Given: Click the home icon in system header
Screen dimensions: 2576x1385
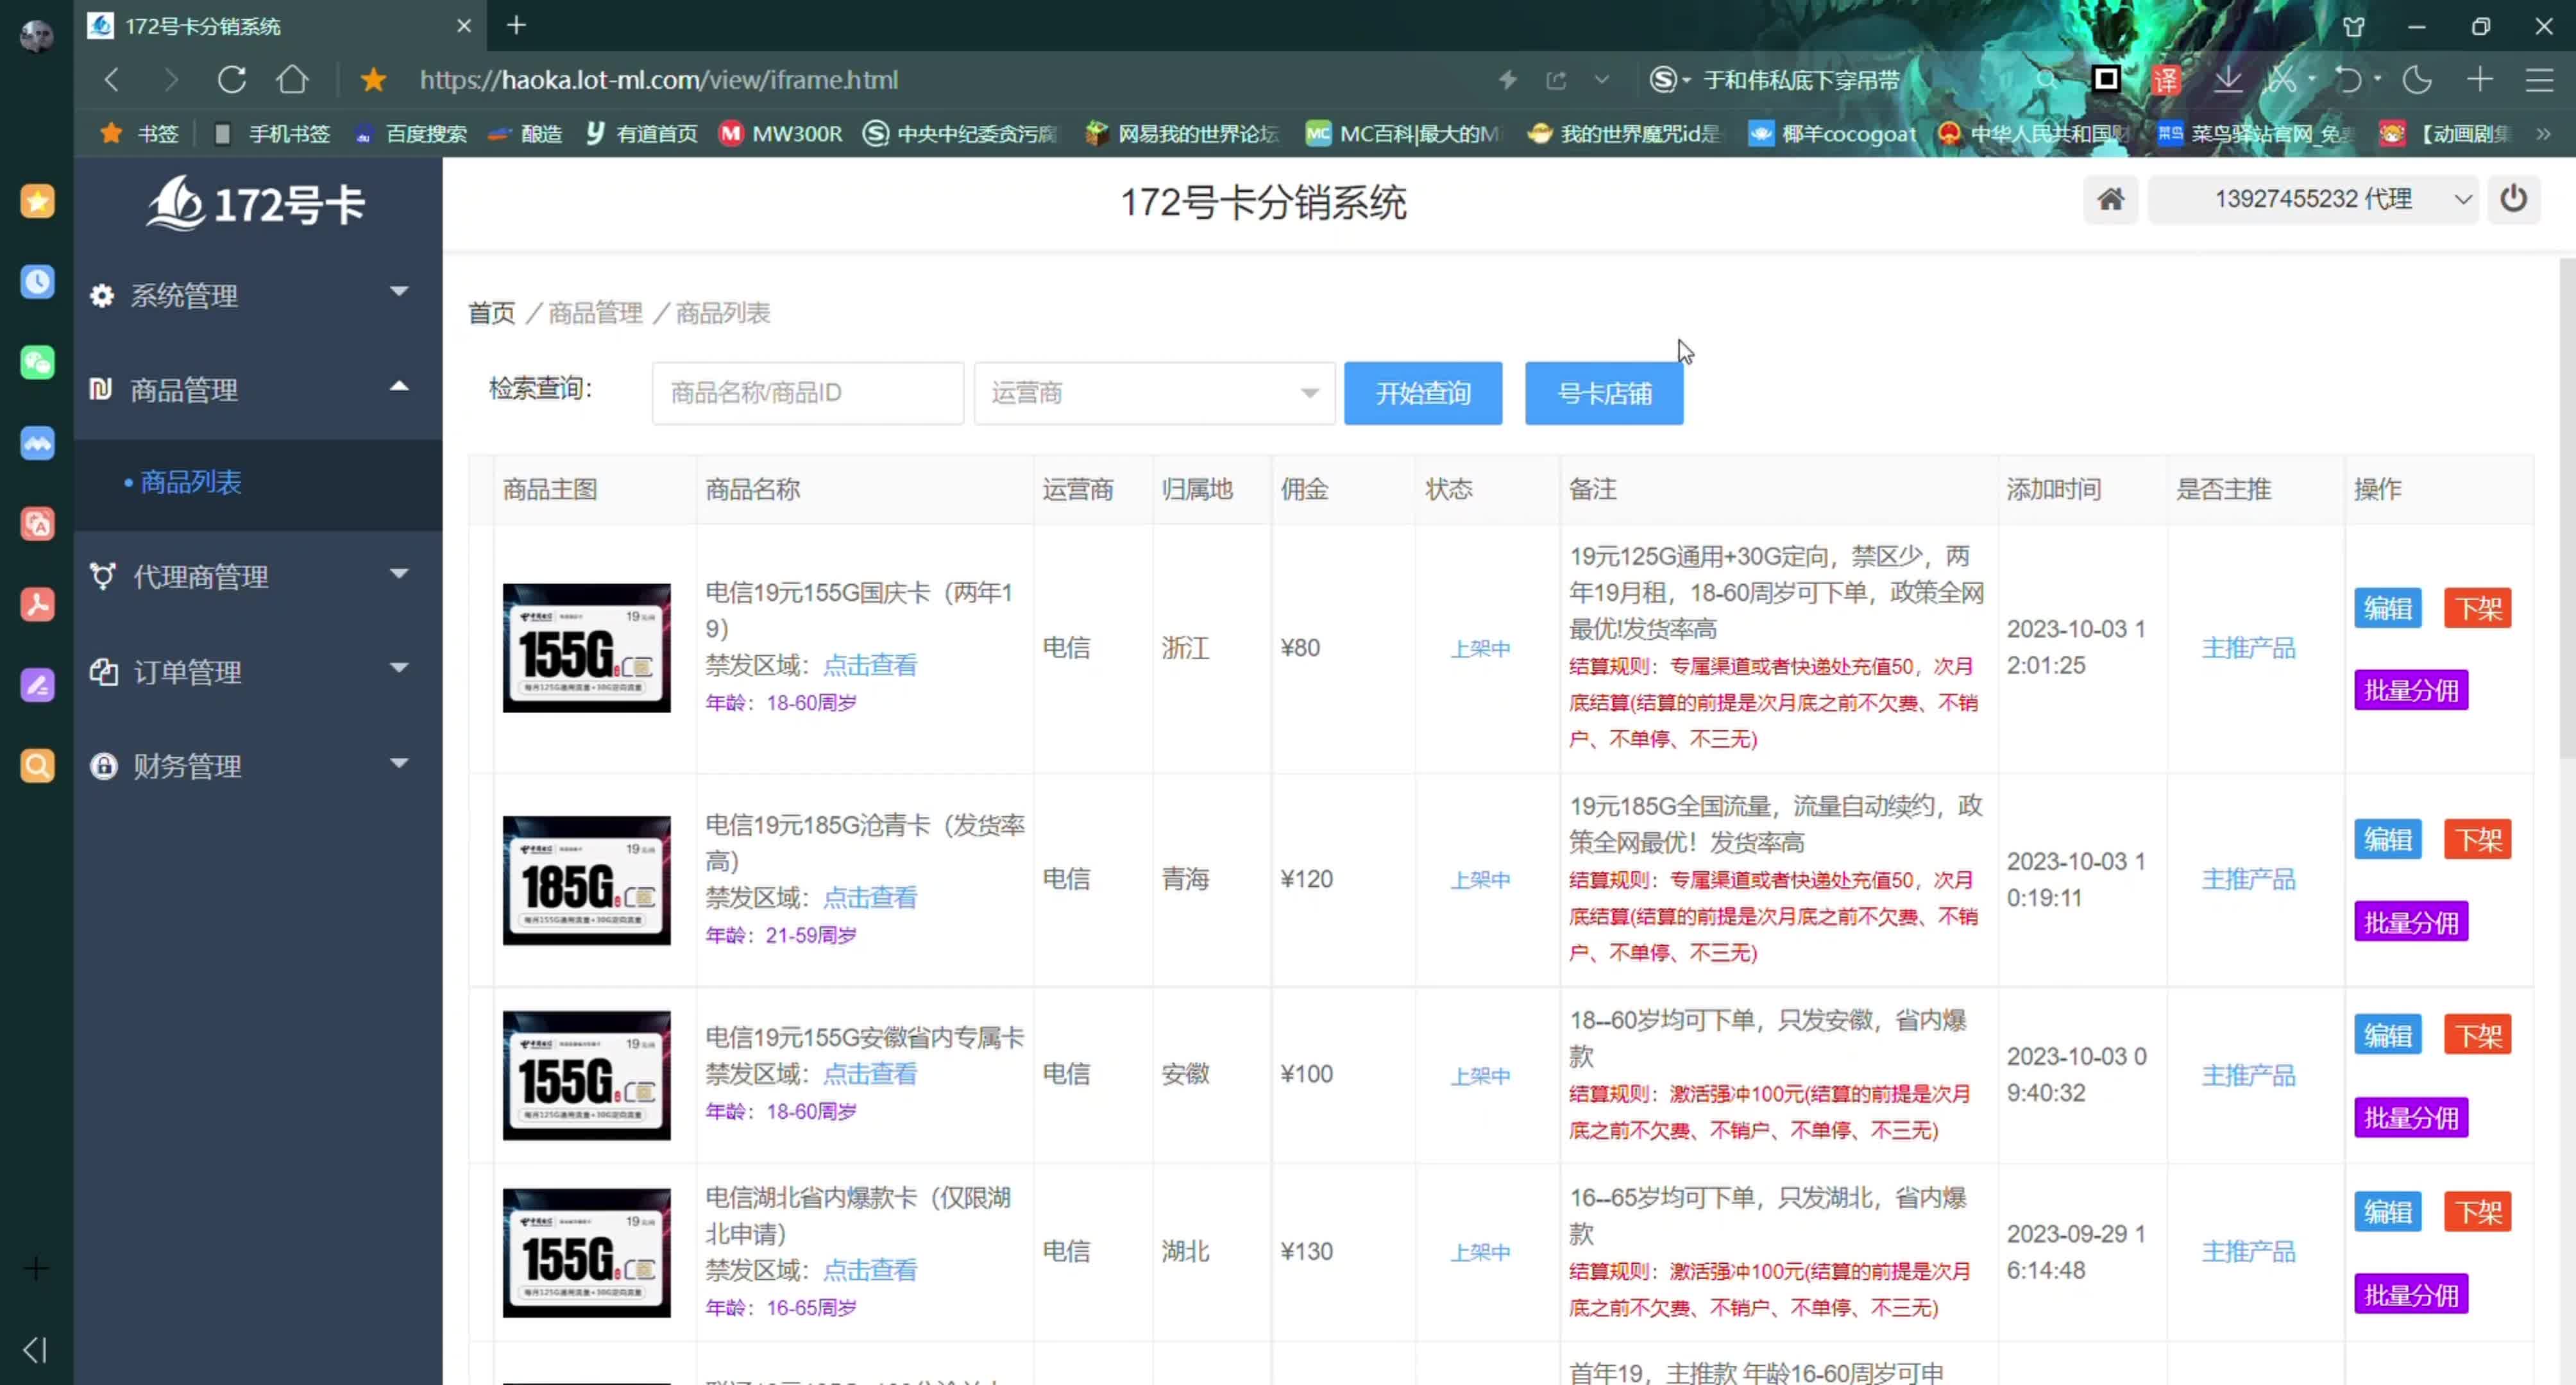Looking at the screenshot, I should tap(2110, 199).
